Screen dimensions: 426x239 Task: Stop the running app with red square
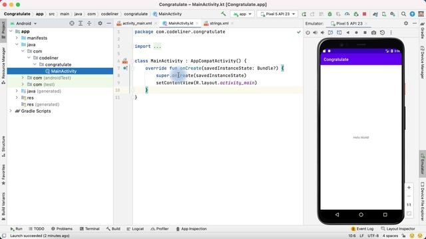coord(365,14)
